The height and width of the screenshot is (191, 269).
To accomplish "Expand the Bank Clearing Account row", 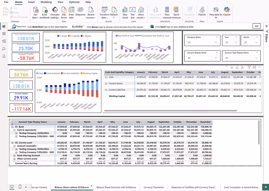I will (x=14, y=156).
